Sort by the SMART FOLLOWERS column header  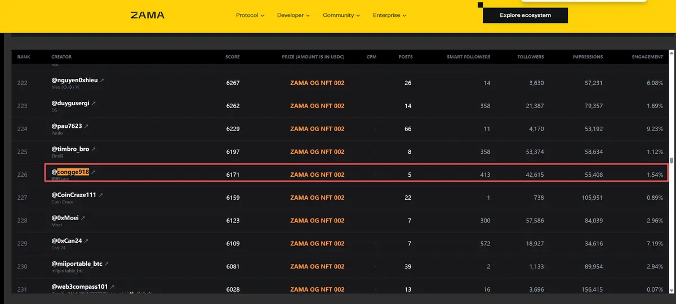(469, 57)
